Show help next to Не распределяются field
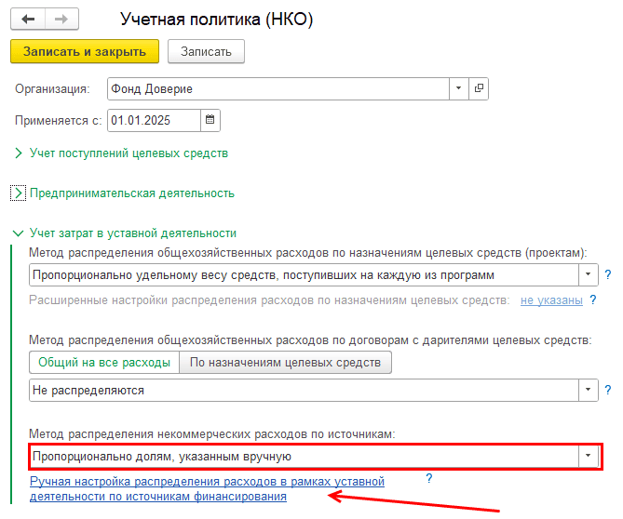Viewport: 623px width, 519px height. [x=607, y=391]
